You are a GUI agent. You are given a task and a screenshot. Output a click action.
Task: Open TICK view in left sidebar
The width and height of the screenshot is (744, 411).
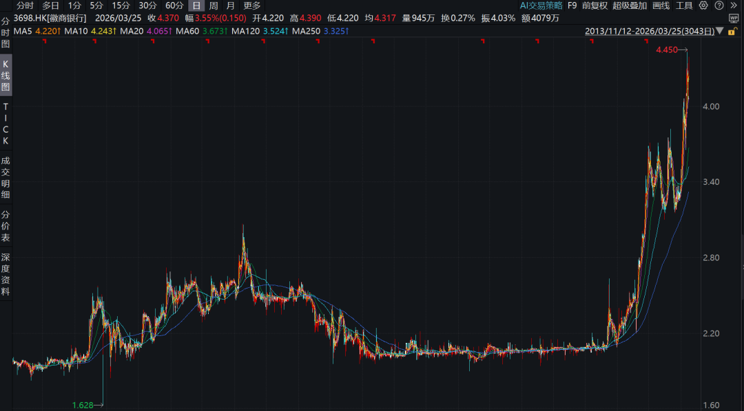click(x=6, y=124)
